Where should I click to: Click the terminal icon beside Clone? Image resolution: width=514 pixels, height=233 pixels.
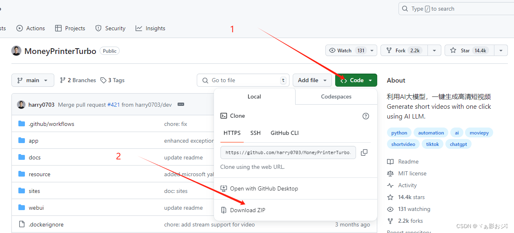(x=224, y=116)
